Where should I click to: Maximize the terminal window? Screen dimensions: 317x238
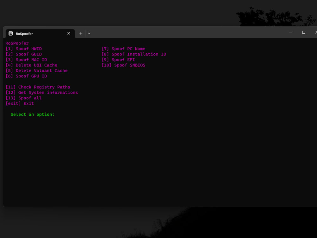tap(304, 32)
